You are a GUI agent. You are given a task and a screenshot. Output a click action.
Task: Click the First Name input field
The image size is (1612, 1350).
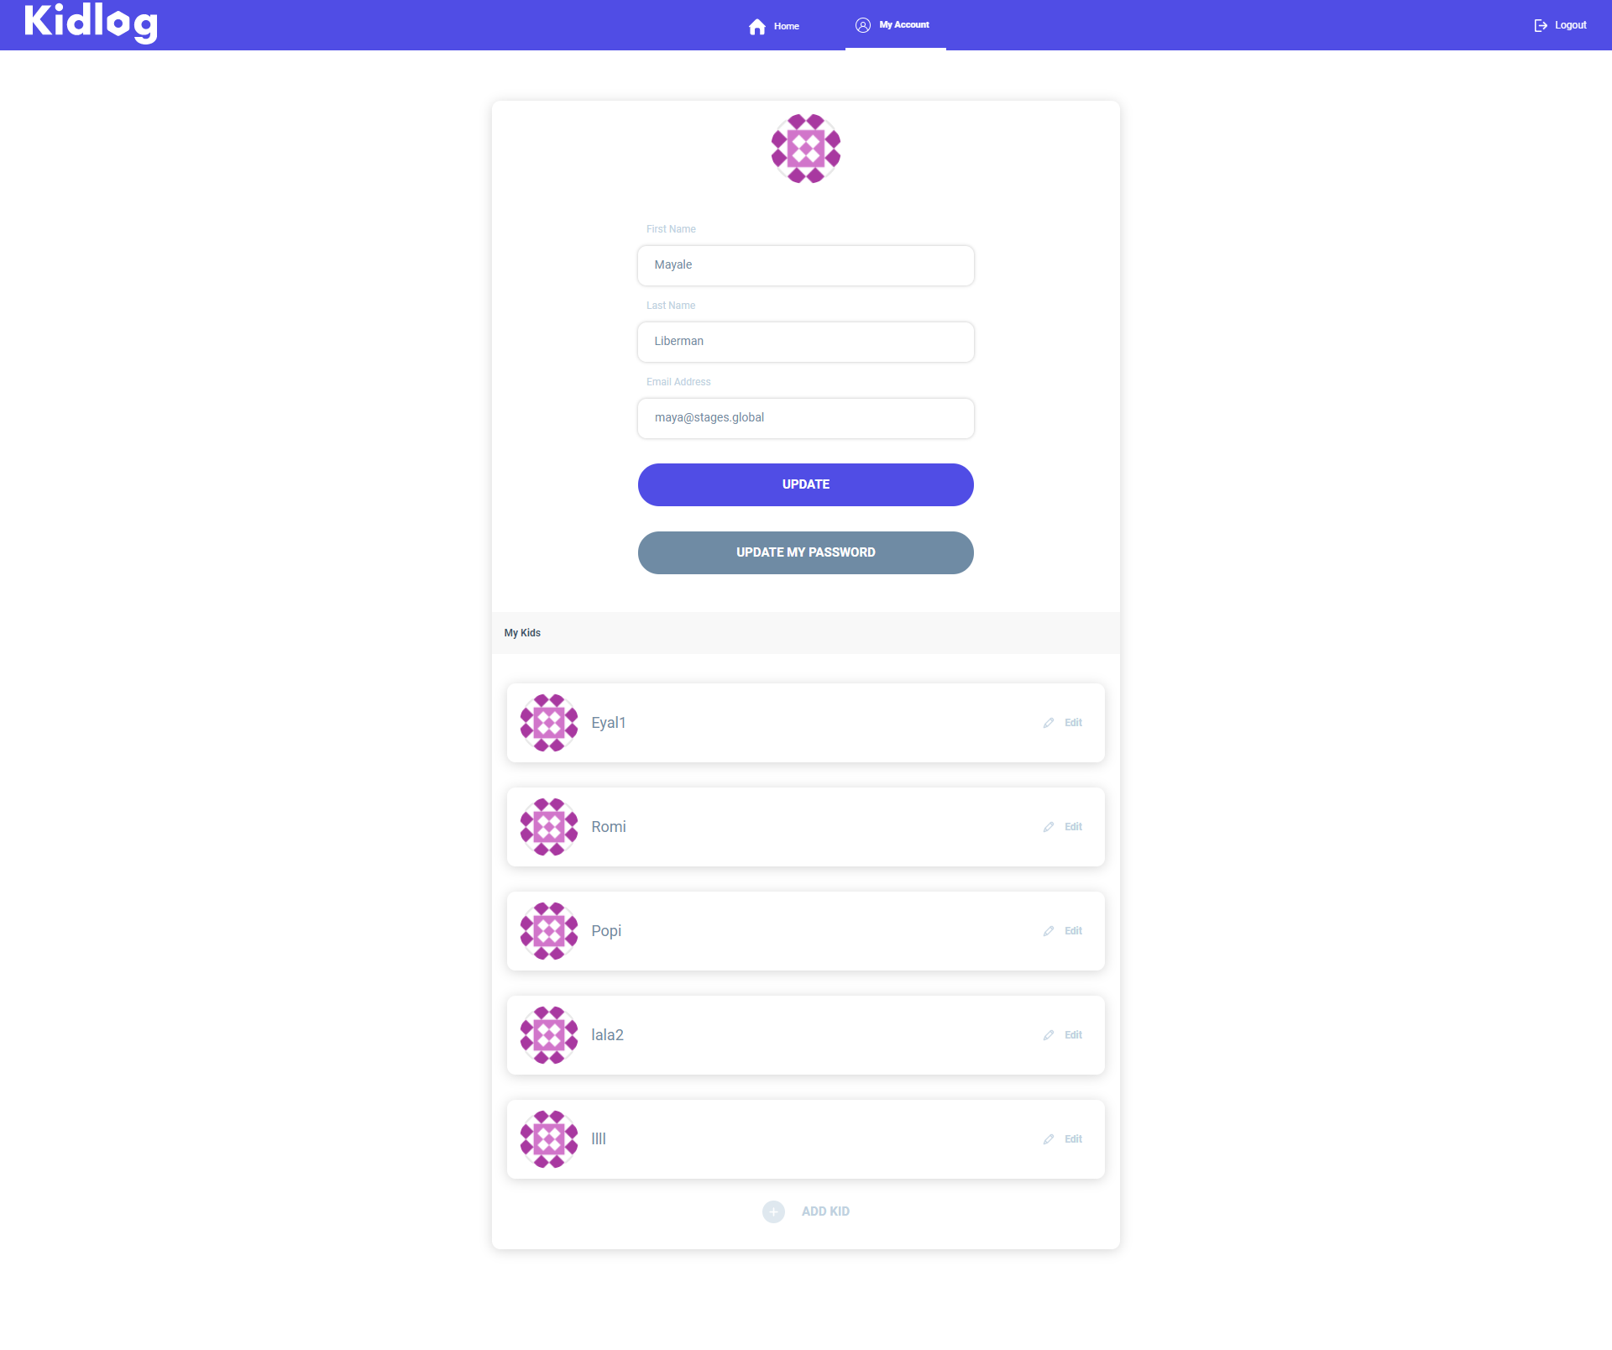(806, 264)
